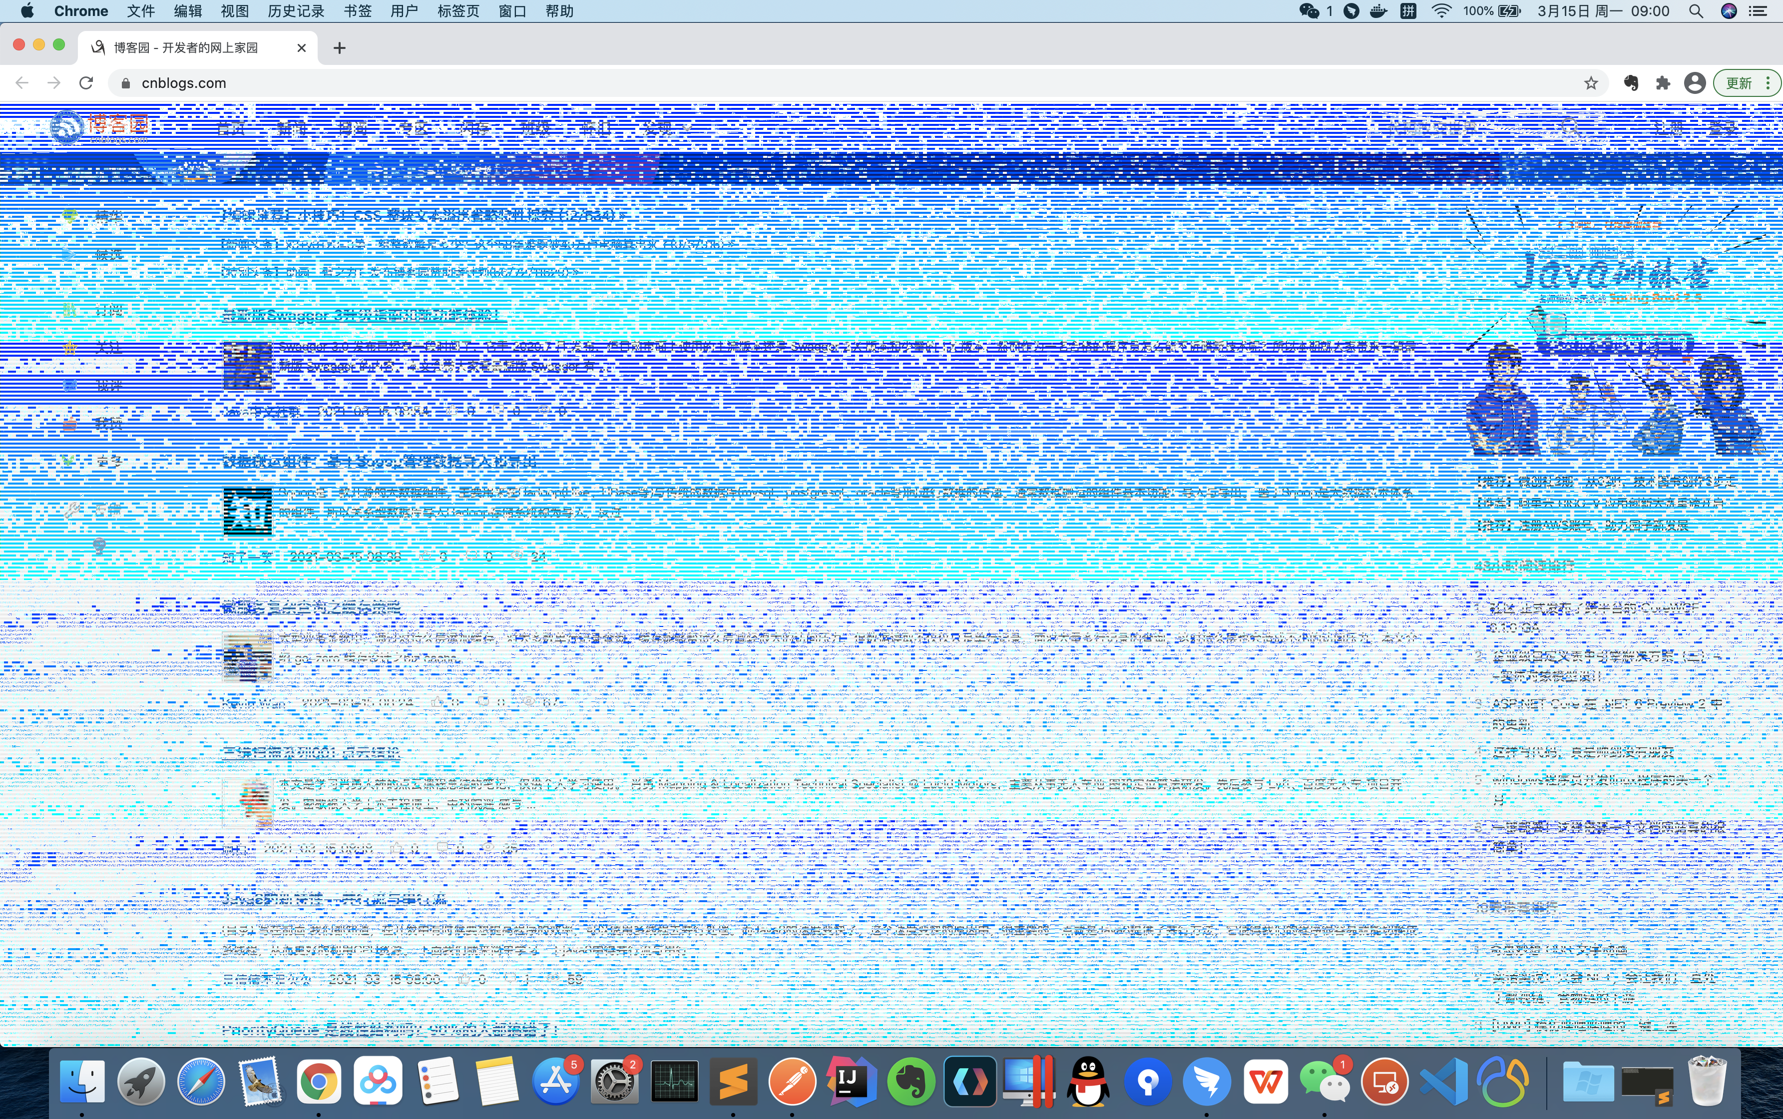The width and height of the screenshot is (1783, 1119).
Task: Open a new tab with the plus button
Action: tap(340, 48)
